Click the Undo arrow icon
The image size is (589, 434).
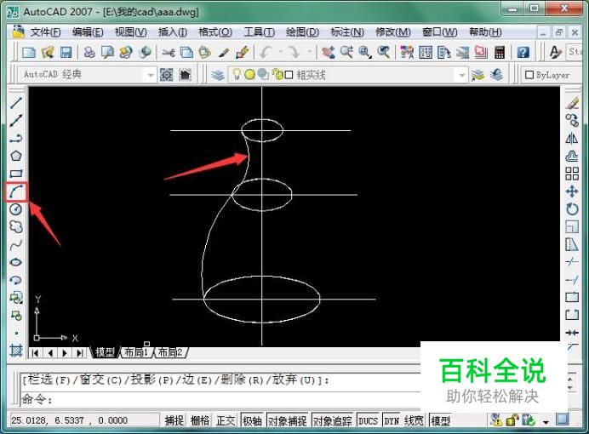(x=266, y=52)
